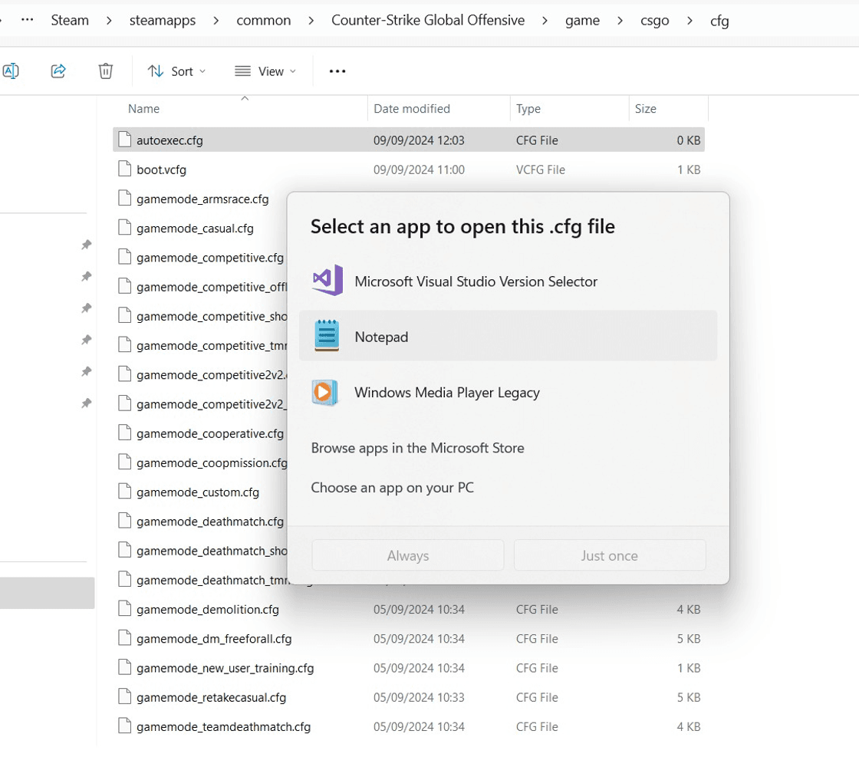Open the View dropdown menu
This screenshot has height=767, width=859.
click(265, 71)
